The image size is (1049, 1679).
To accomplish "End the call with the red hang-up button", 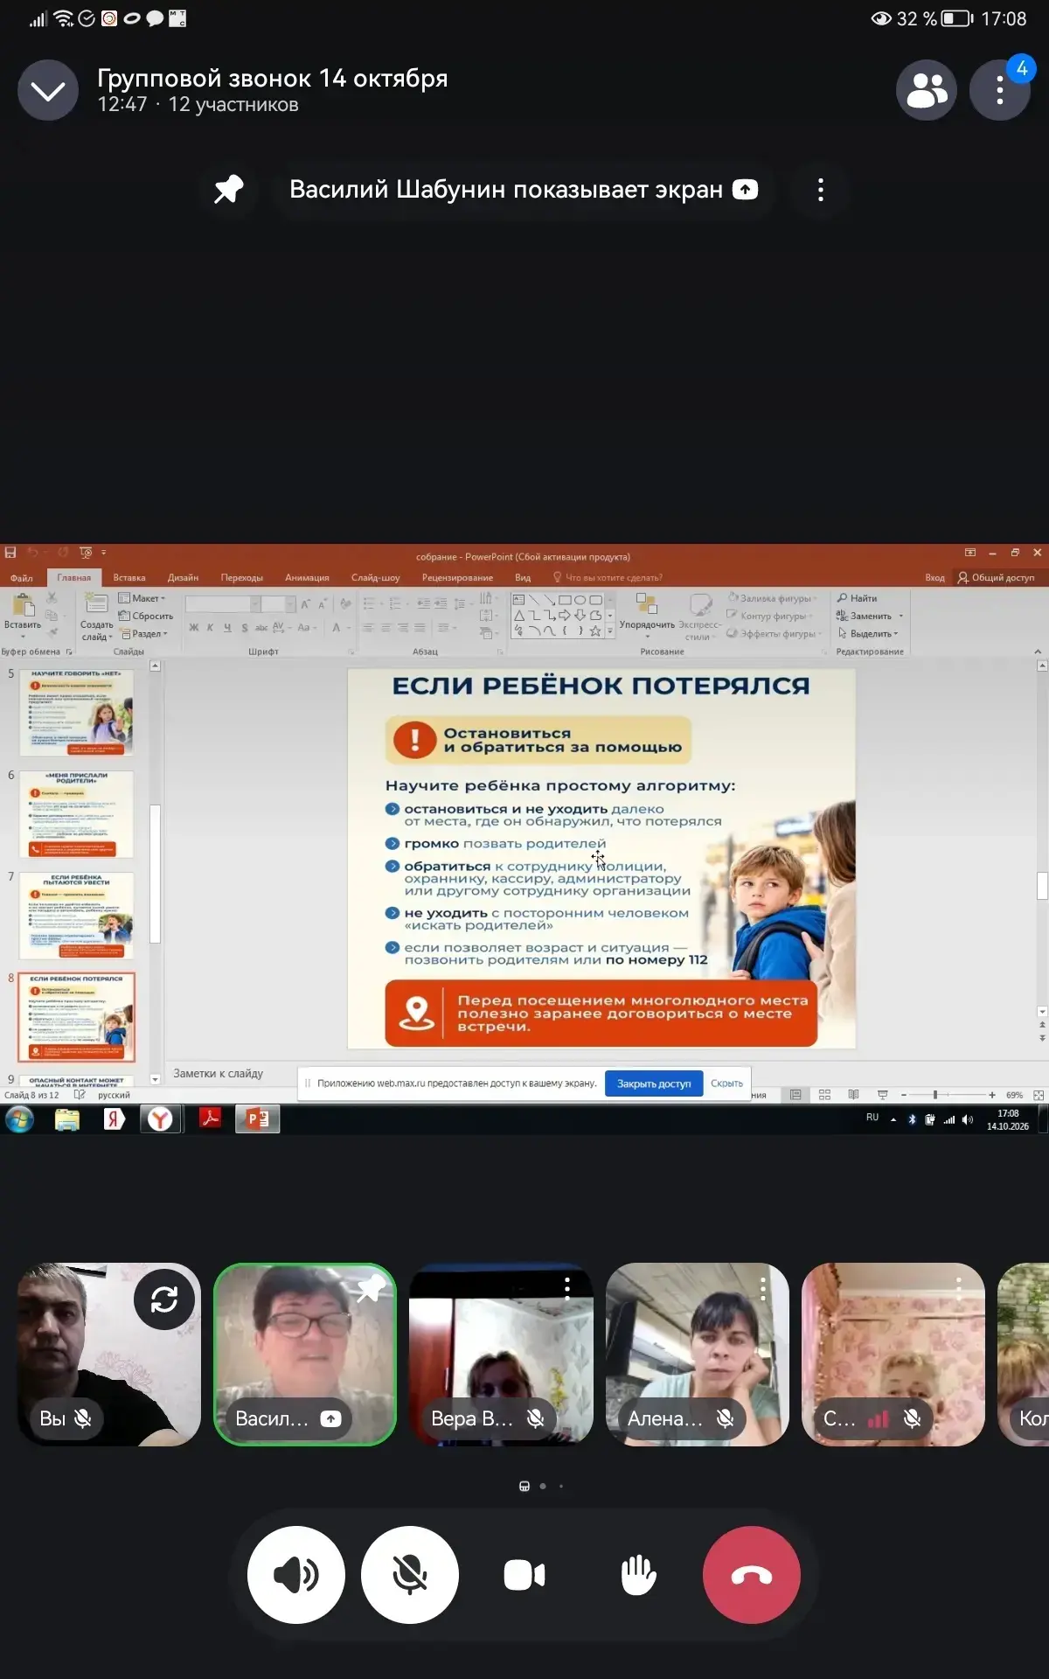I will (x=752, y=1575).
